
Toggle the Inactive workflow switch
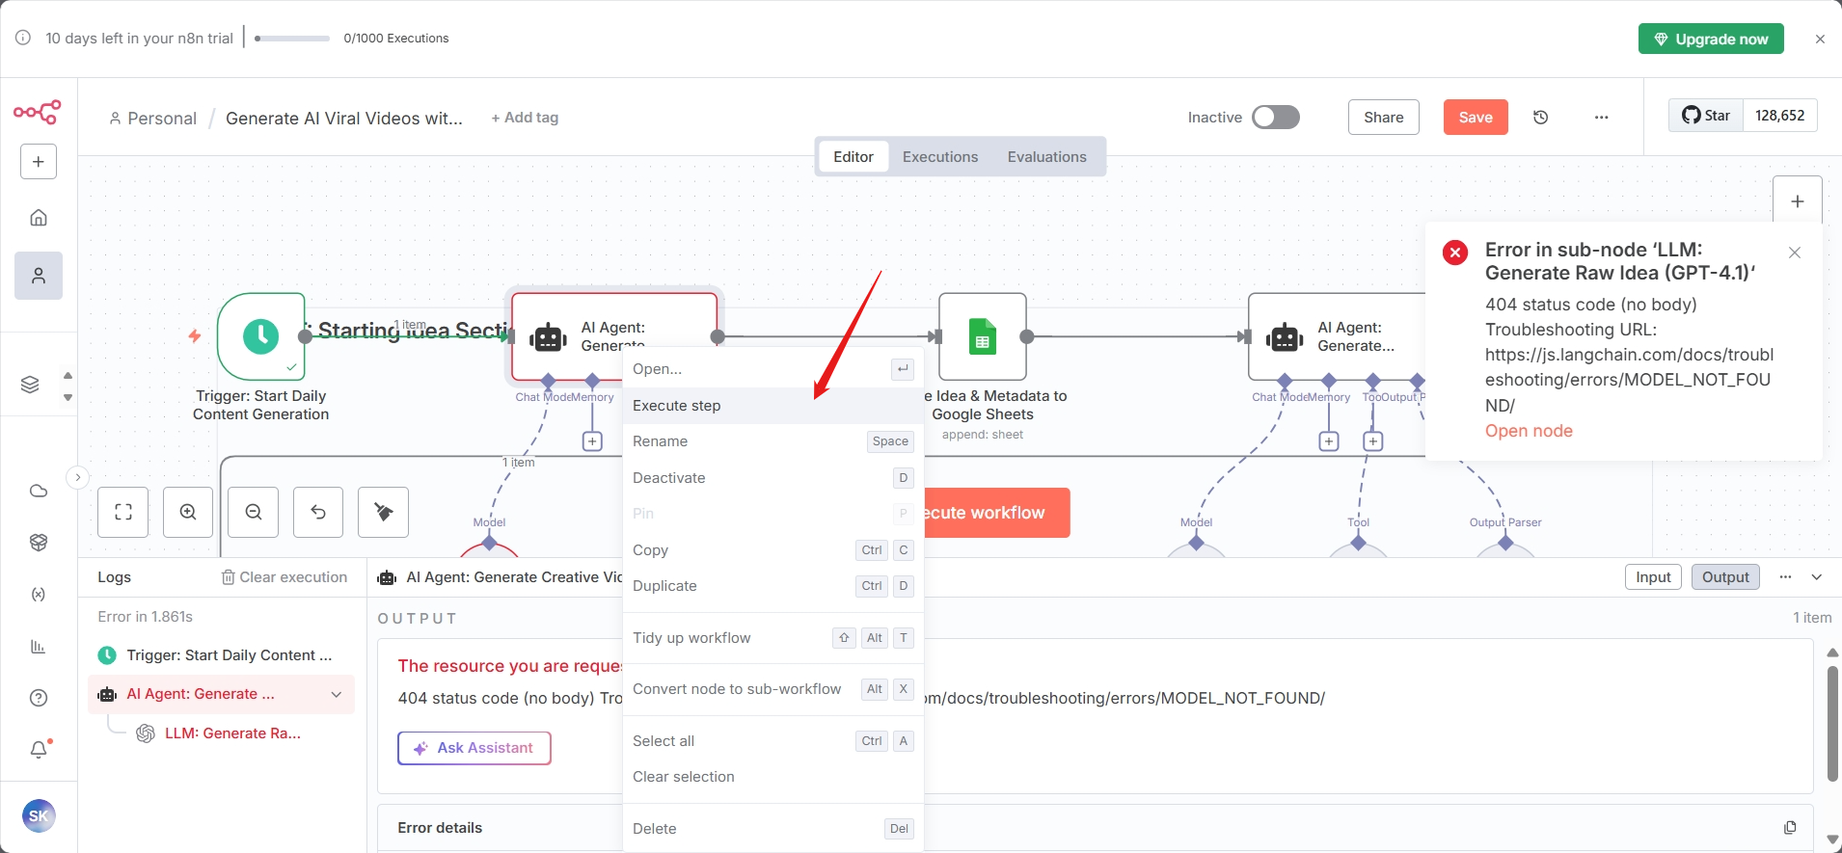pos(1276,118)
